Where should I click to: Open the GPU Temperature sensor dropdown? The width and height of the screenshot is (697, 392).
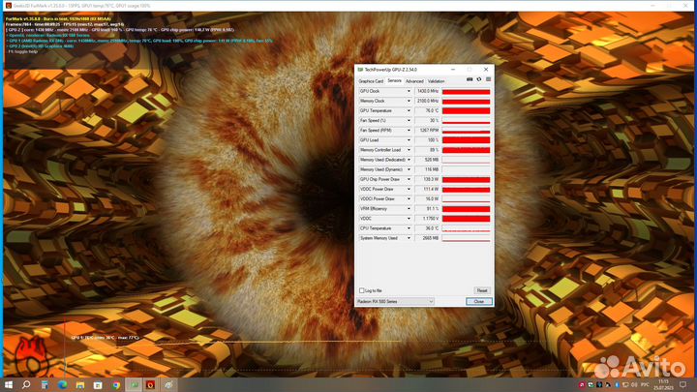tap(409, 110)
